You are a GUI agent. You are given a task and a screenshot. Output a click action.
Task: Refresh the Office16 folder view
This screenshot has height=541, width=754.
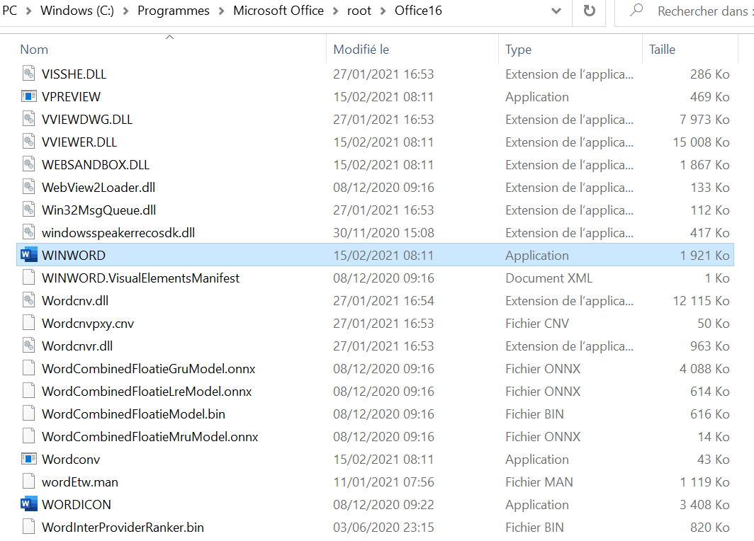point(589,11)
